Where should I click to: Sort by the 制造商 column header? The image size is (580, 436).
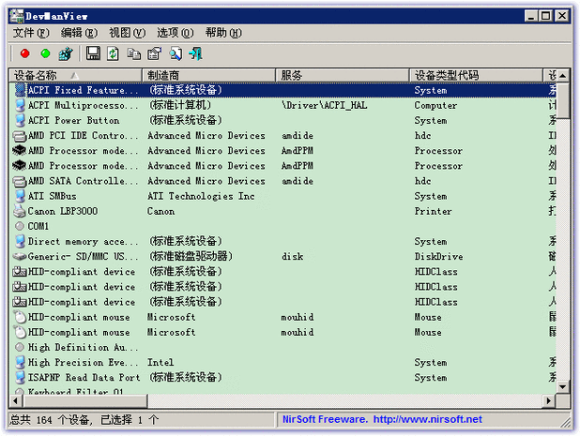tap(208, 75)
